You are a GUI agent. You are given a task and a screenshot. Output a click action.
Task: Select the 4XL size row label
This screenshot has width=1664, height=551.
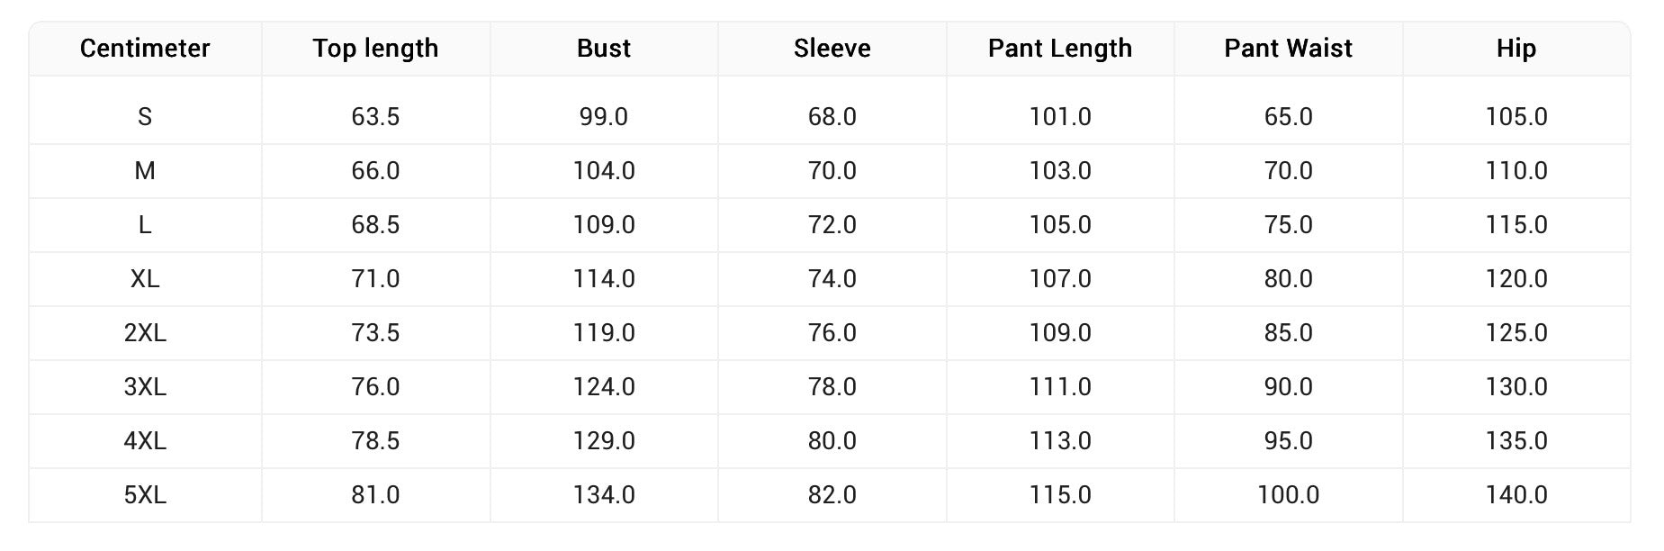point(145,441)
